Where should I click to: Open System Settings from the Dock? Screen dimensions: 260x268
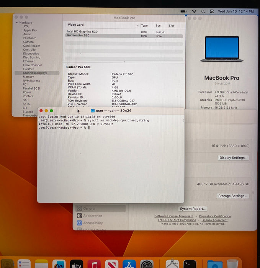147,265
